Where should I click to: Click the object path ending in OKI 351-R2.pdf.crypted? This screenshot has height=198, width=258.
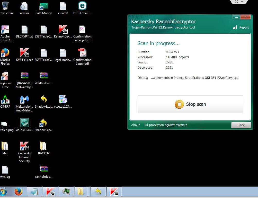[194, 78]
